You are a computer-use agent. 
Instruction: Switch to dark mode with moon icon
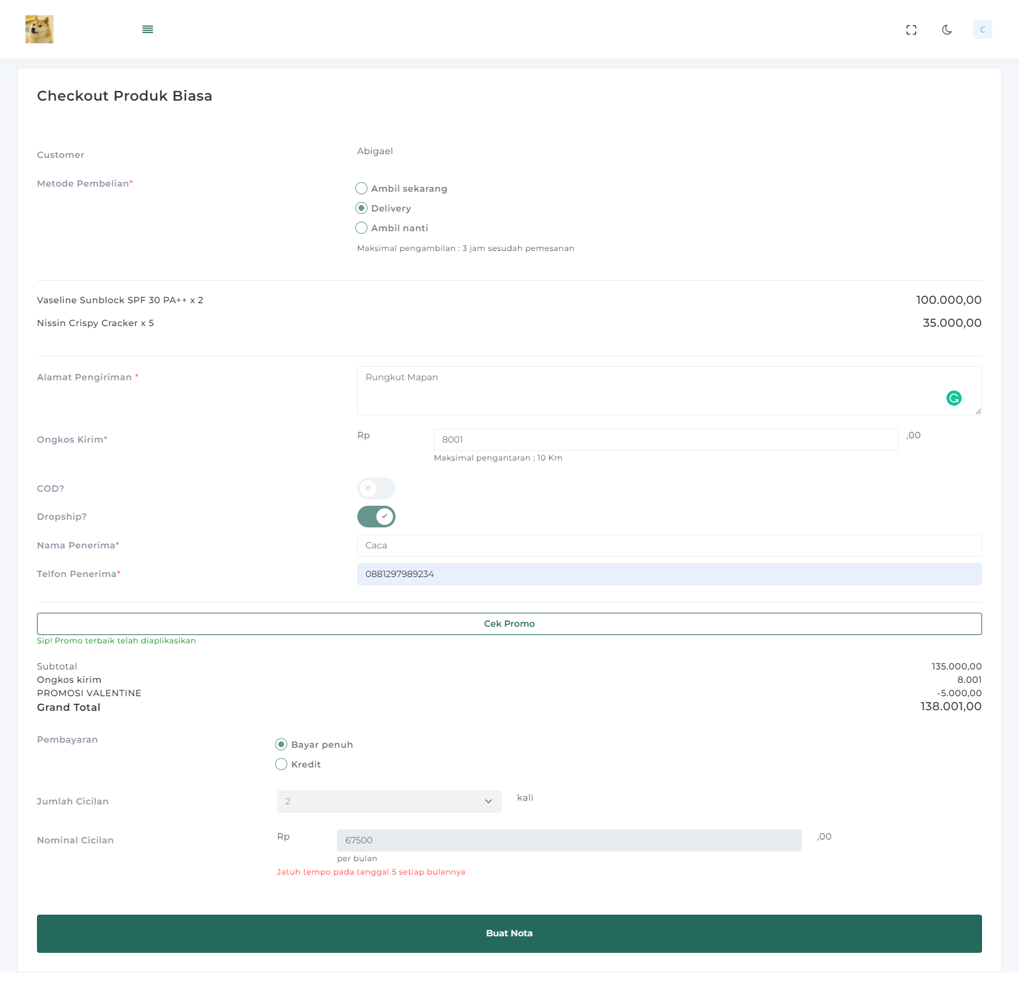coord(946,30)
